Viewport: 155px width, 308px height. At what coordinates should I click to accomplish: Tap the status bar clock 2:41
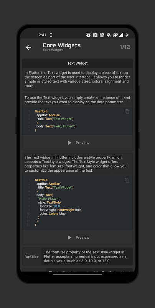tap(42, 35)
